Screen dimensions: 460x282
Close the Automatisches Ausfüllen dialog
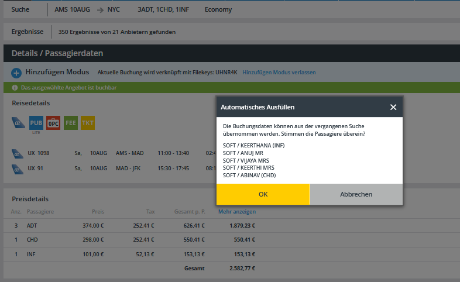pos(393,107)
